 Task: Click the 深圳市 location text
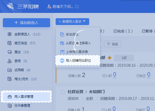[x=73, y=99]
